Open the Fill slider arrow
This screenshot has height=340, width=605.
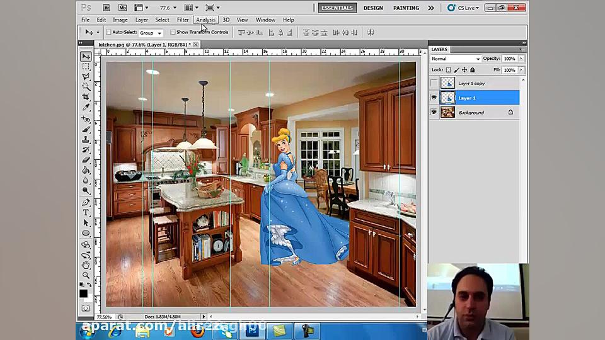point(521,70)
